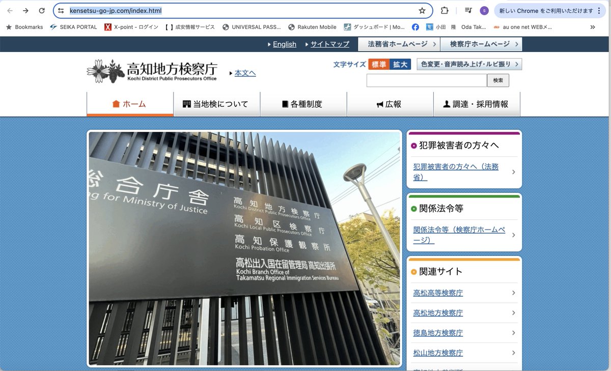This screenshot has width=611, height=371.
Task: Open the 調達・採用情報 tab
Action: coord(476,104)
